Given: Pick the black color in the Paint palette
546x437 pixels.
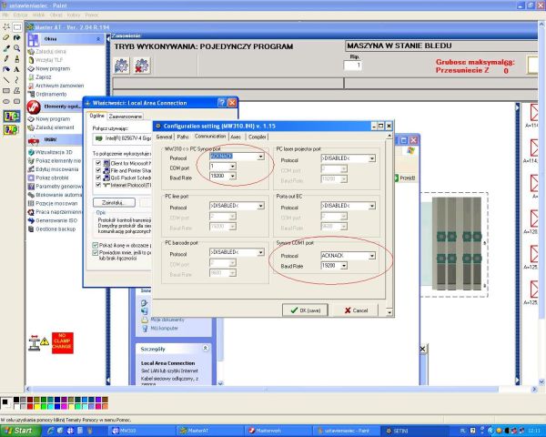Looking at the screenshot, I should click(x=16, y=400).
